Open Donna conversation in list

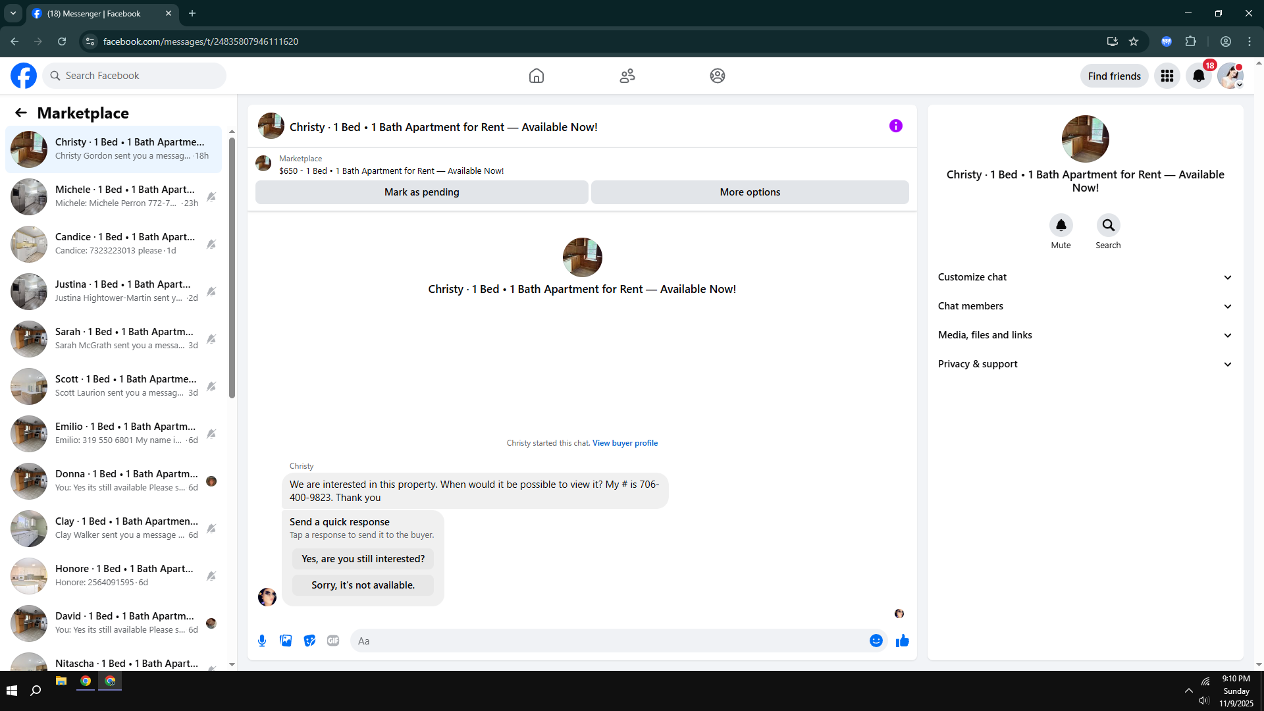point(113,481)
